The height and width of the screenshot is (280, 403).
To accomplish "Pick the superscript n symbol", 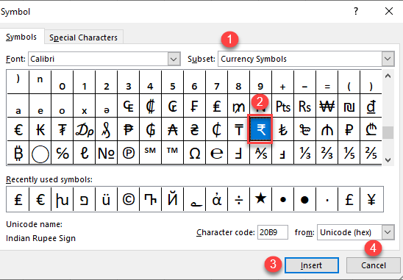I will click(40, 82).
